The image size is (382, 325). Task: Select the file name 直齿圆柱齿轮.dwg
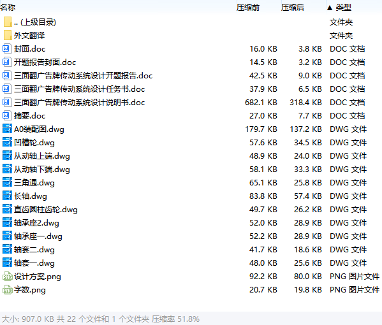[45, 210]
